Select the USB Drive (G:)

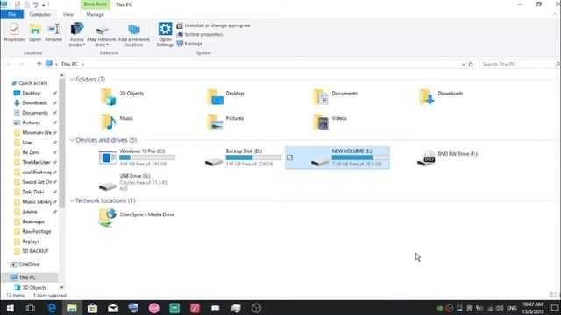pos(133,182)
